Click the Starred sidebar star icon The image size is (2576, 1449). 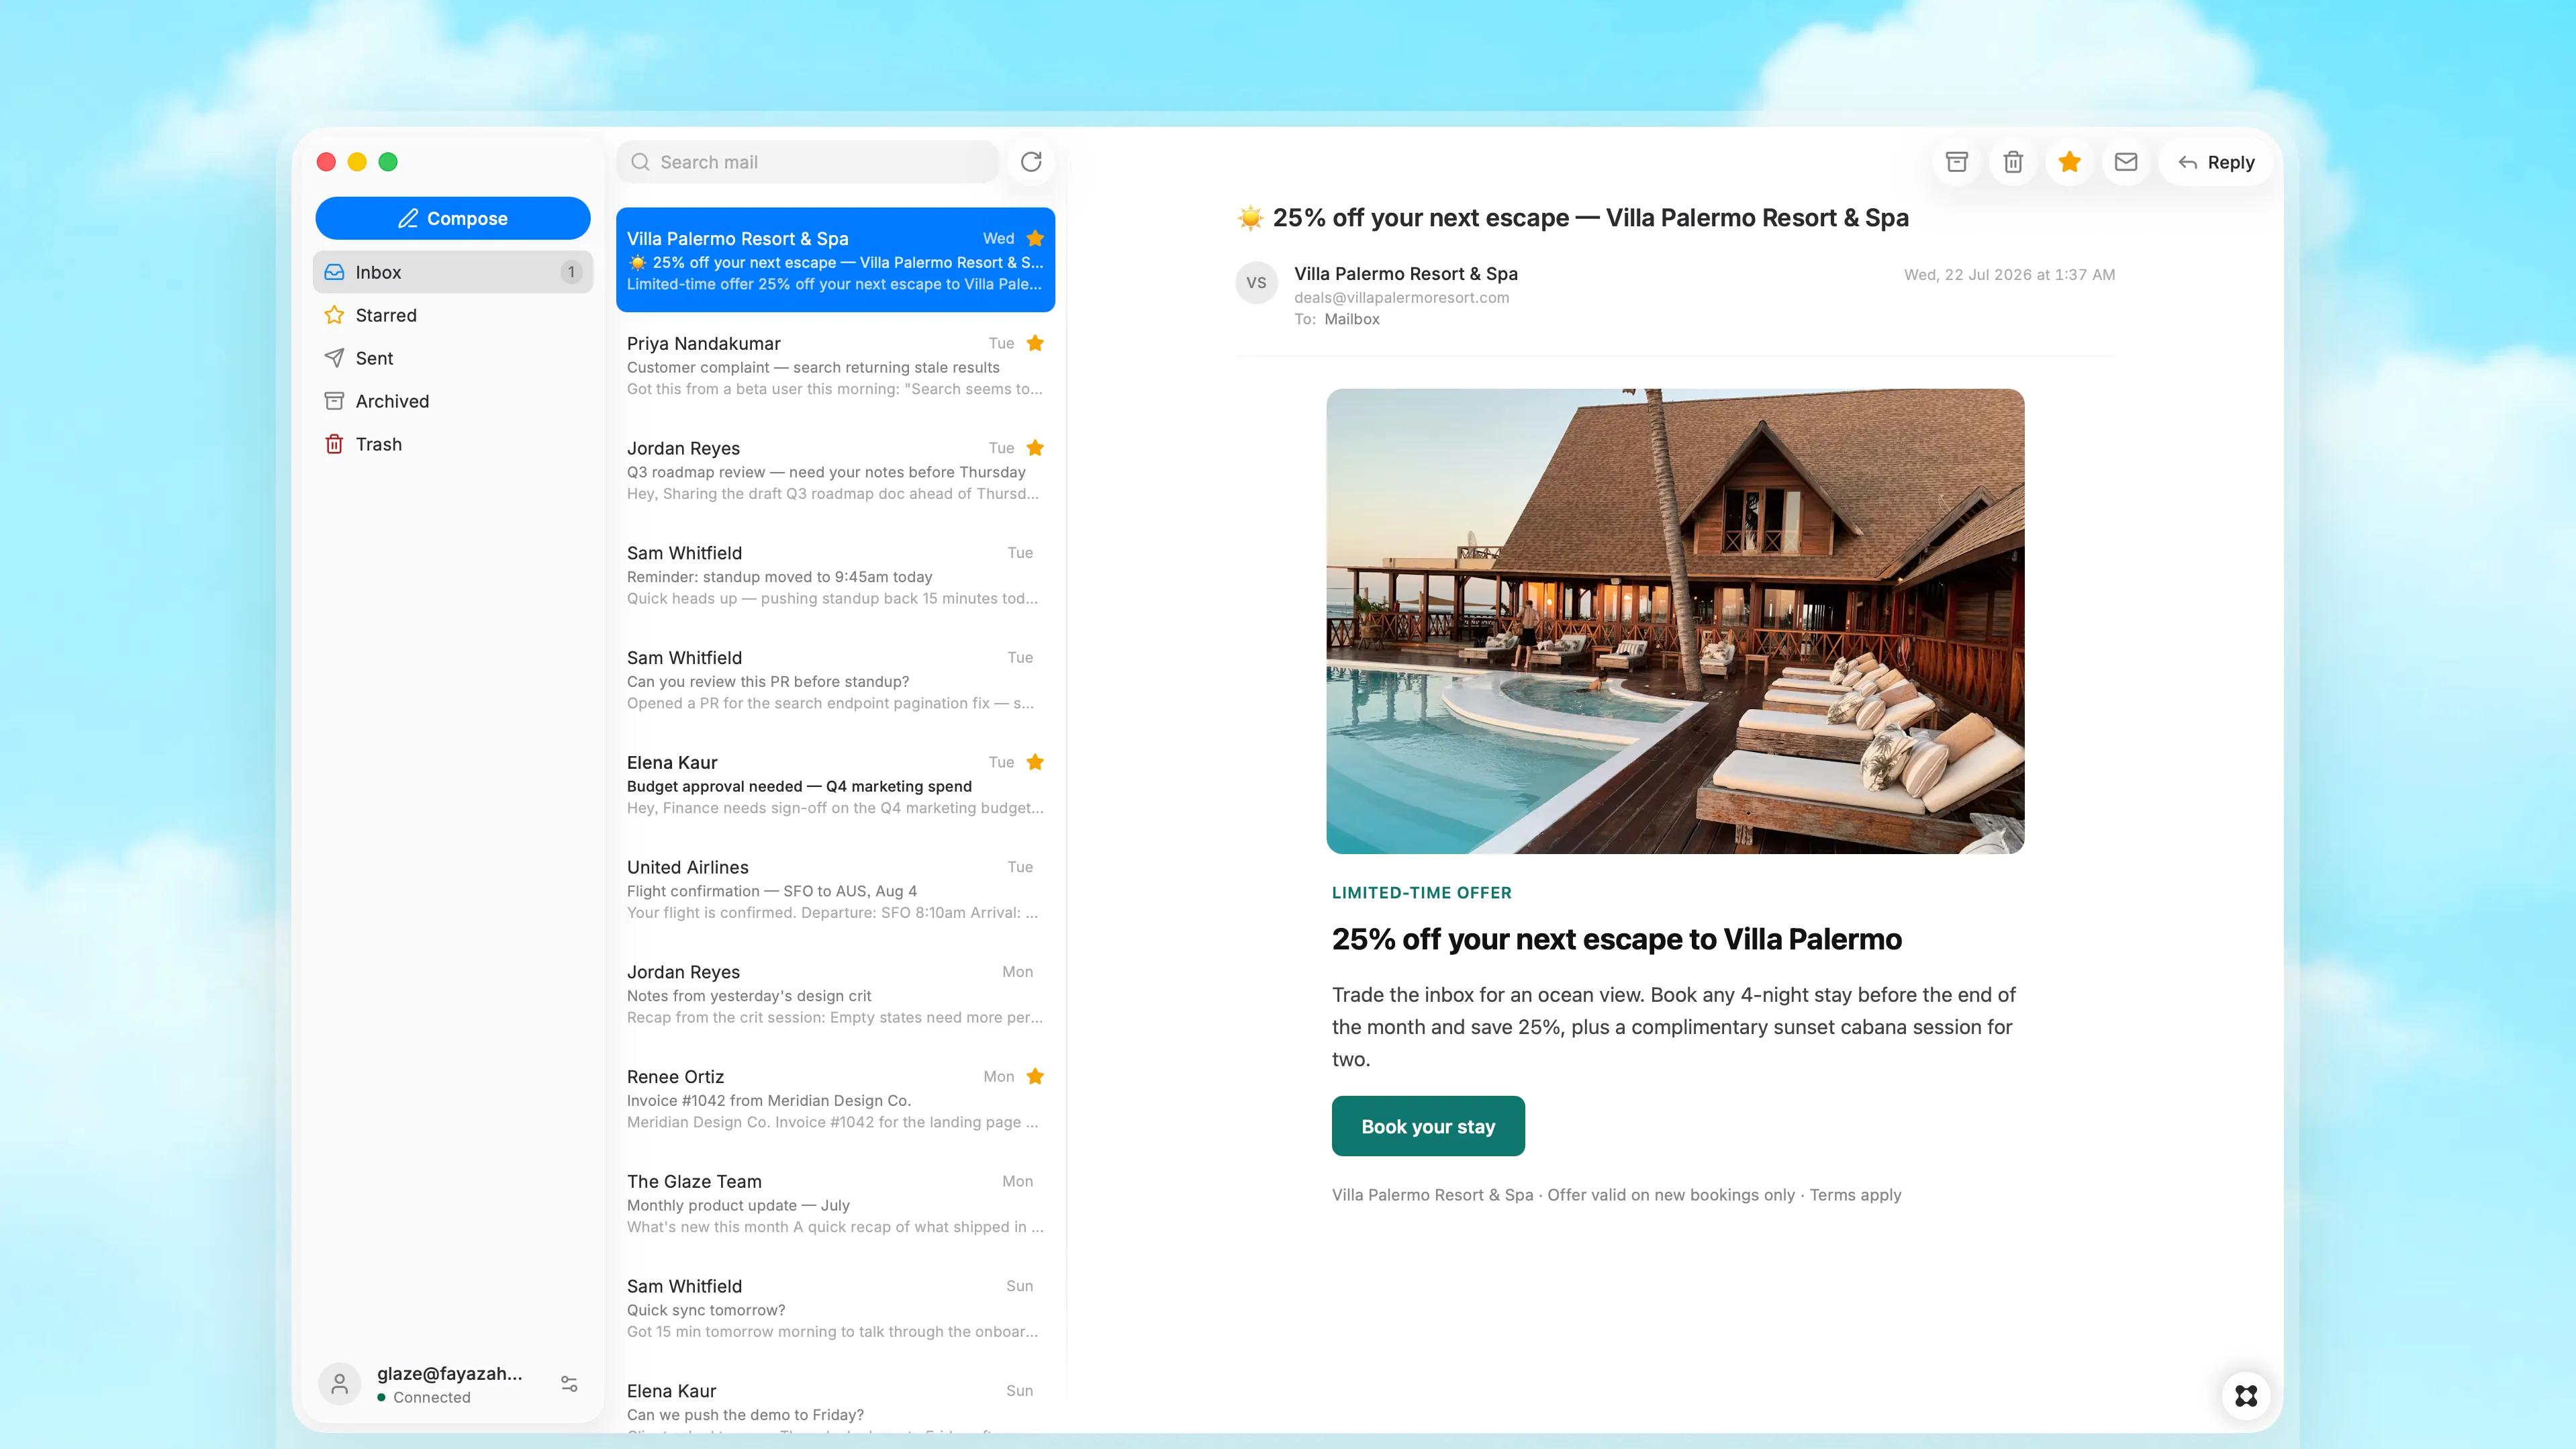(x=334, y=315)
